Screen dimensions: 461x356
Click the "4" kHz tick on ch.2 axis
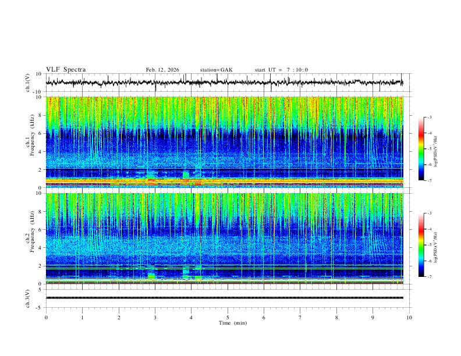(x=40, y=248)
